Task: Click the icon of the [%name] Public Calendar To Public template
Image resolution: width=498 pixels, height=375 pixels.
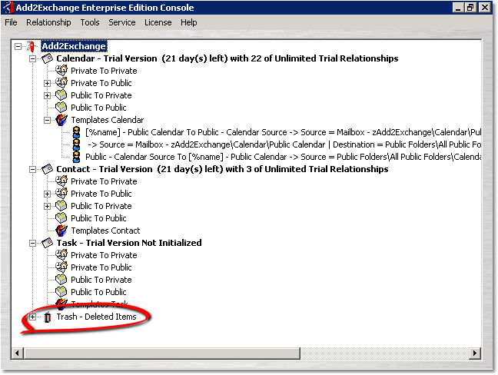Action: 76,132
